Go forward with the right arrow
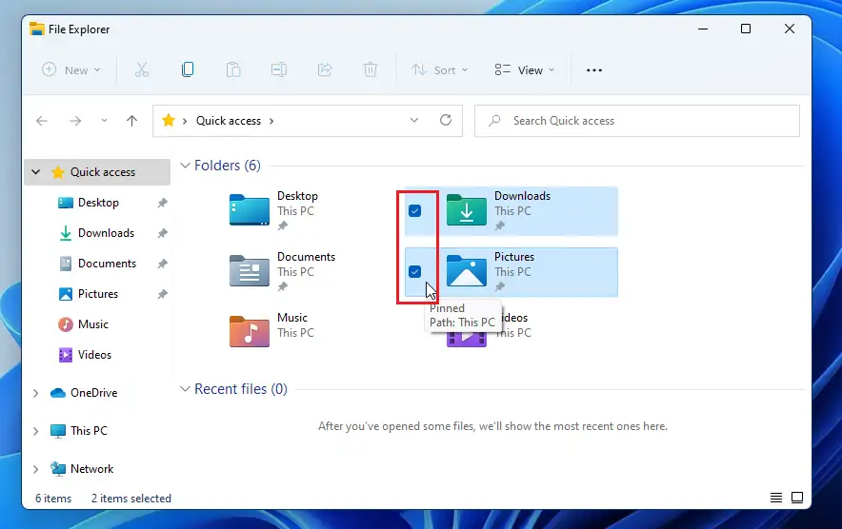 pyautogui.click(x=75, y=121)
